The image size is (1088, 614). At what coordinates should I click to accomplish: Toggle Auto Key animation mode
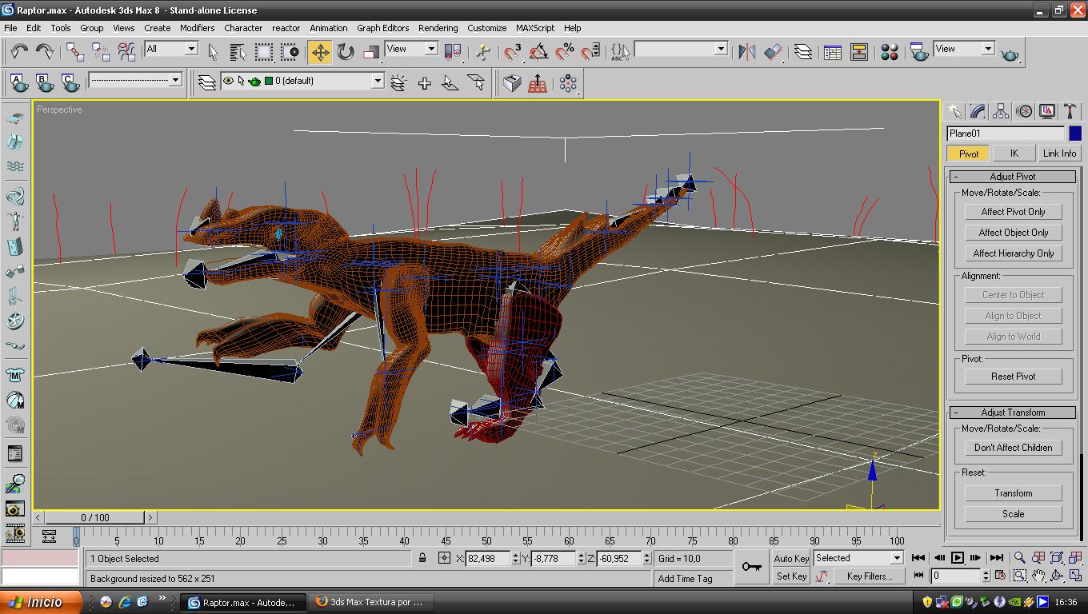791,558
